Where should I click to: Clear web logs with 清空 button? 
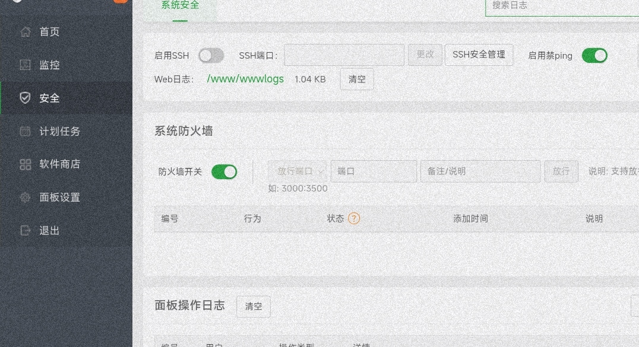click(357, 79)
